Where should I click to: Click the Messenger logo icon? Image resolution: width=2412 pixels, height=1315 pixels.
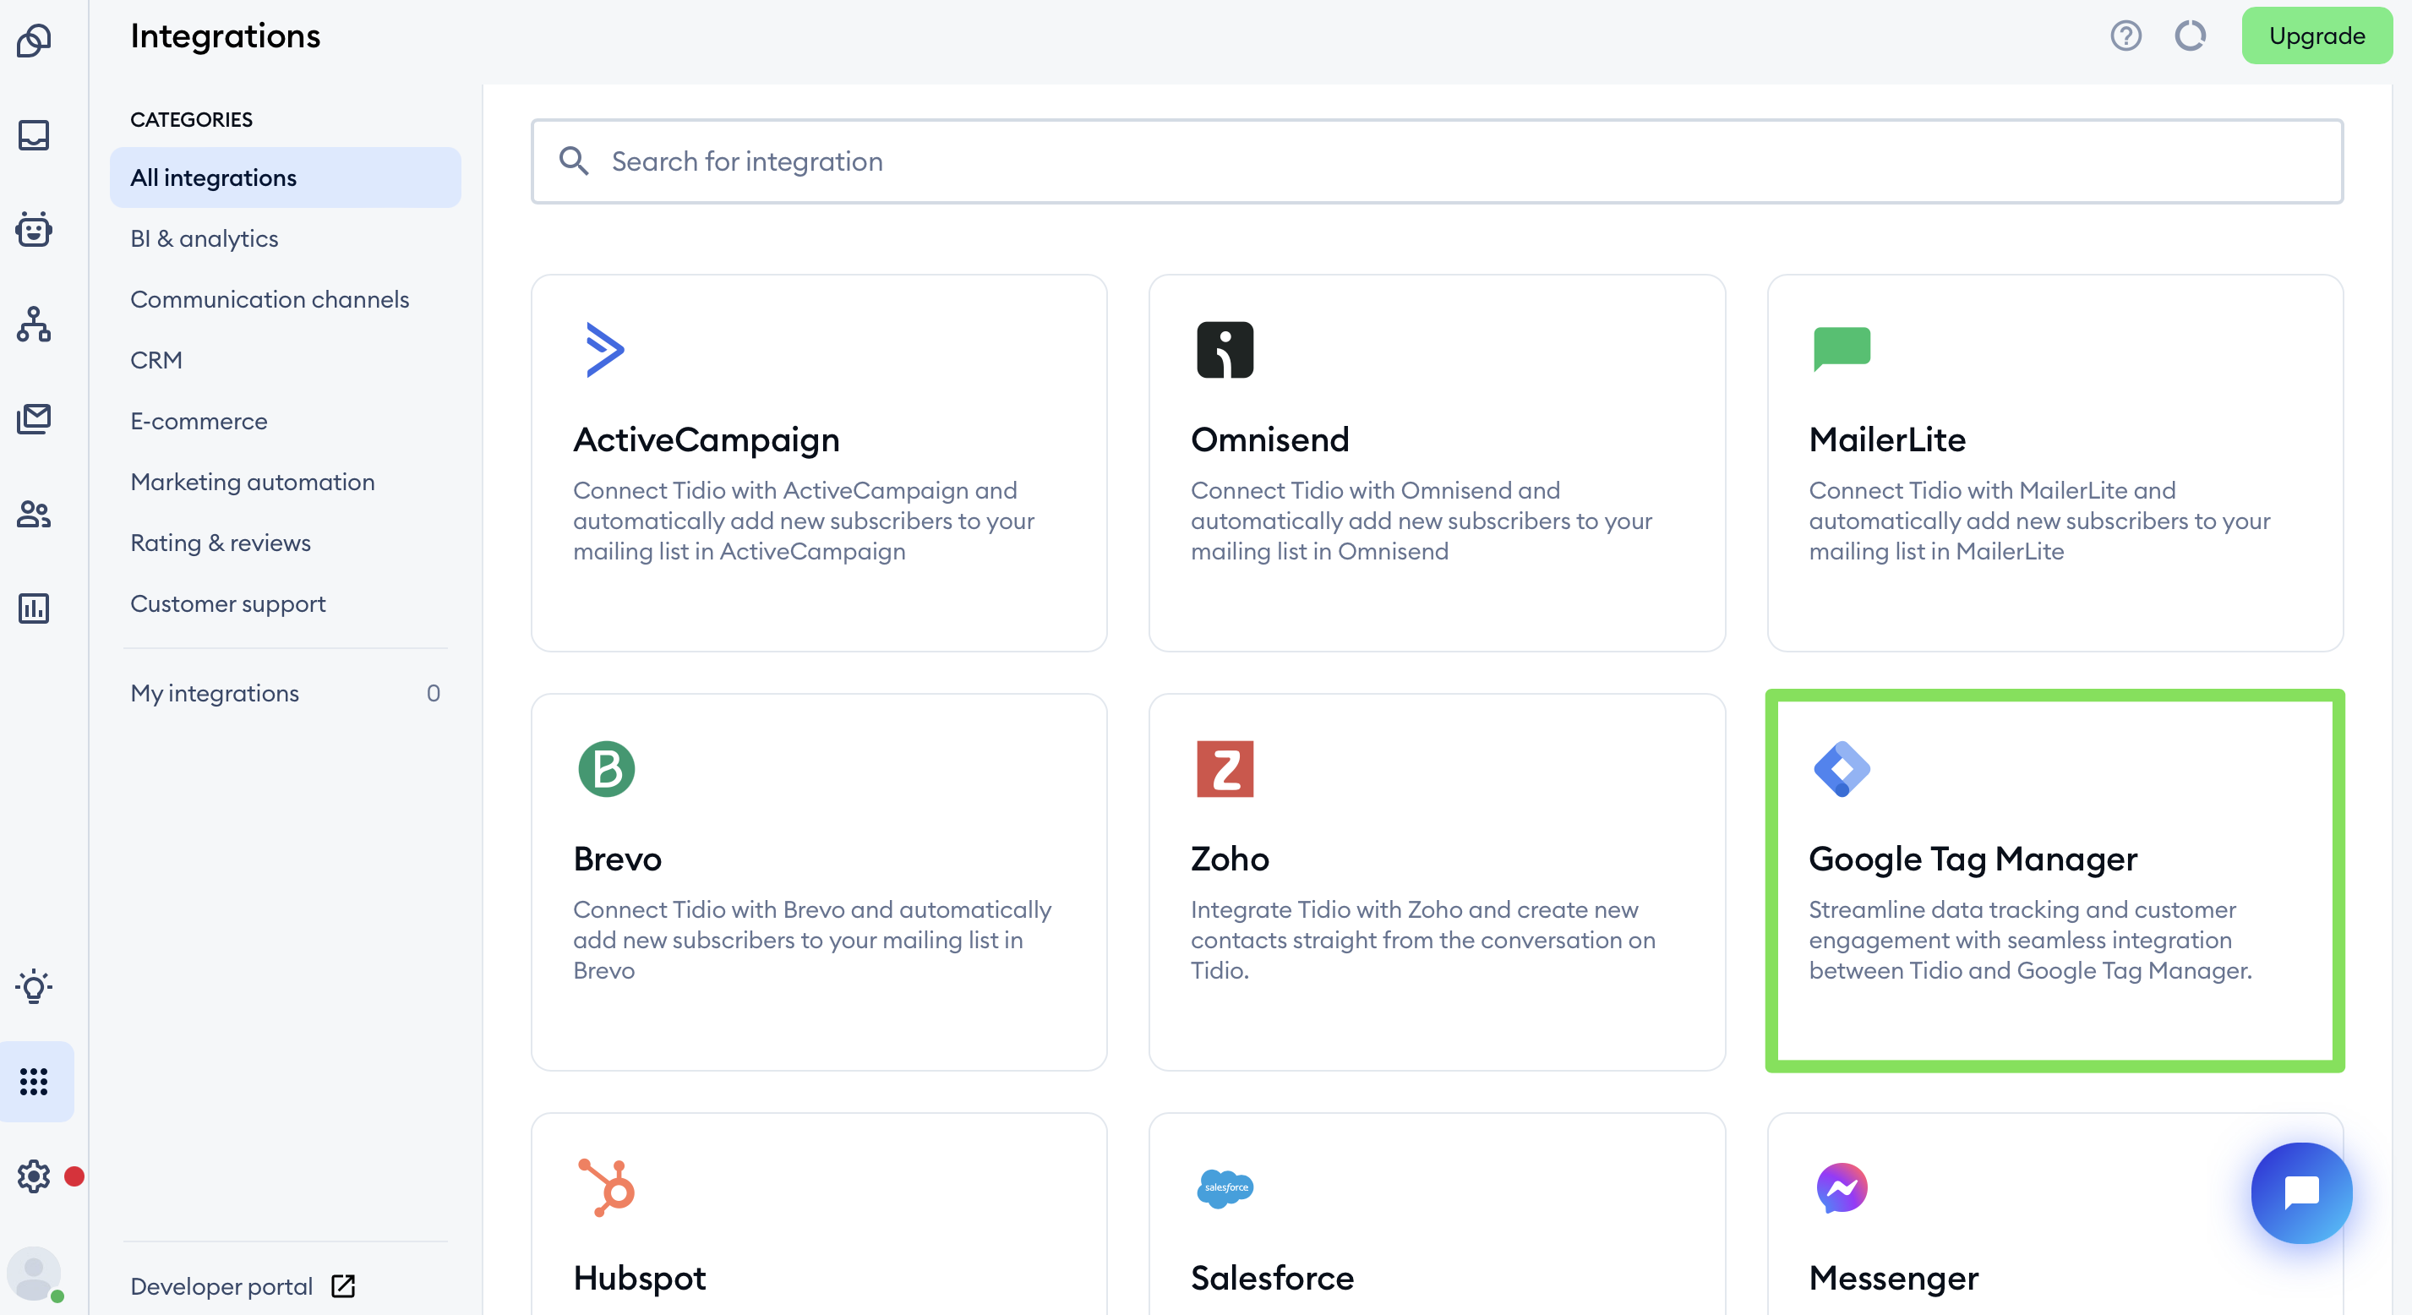tap(1842, 1187)
